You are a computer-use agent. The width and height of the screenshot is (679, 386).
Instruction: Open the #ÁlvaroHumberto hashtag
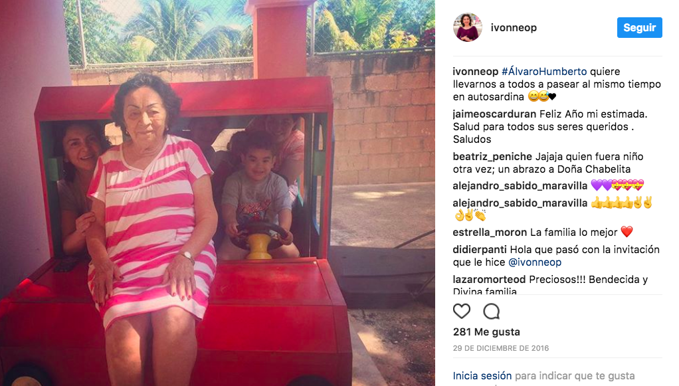(544, 72)
